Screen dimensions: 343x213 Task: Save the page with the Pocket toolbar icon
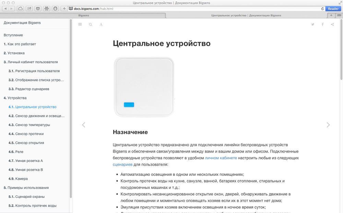point(38,8)
